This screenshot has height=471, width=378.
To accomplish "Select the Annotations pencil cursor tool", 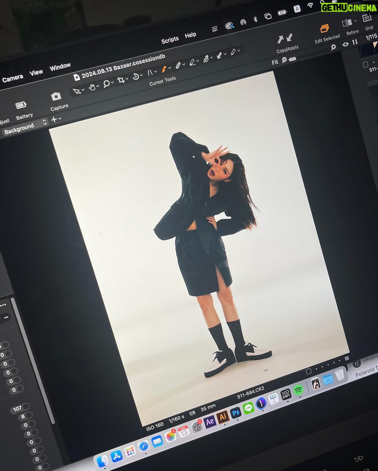I will pyautogui.click(x=233, y=52).
